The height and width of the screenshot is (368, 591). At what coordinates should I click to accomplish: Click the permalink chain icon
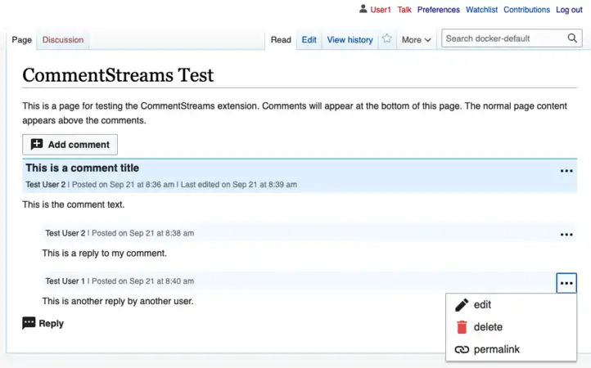click(x=462, y=349)
